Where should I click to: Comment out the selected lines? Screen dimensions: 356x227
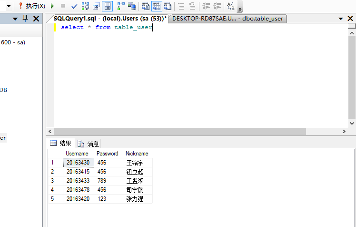181,6
